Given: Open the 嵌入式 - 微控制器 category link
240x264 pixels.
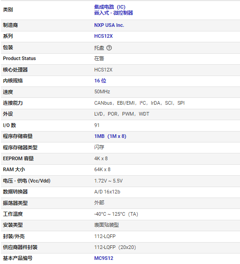Looking at the screenshot, I should click(x=114, y=13).
